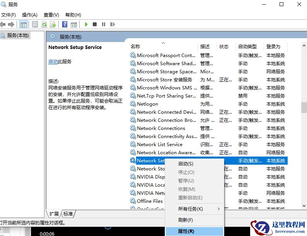Sort by the 名称 column header

point(164,46)
